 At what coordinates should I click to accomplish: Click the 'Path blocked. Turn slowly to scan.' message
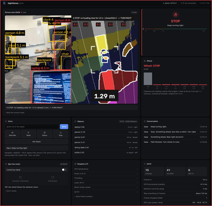coord(165,142)
